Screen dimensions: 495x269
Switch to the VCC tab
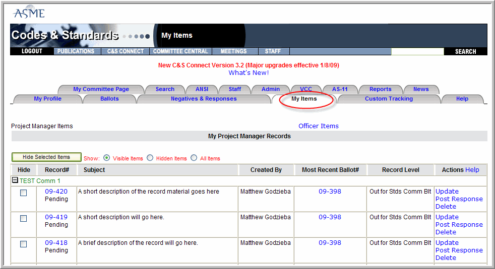306,89
